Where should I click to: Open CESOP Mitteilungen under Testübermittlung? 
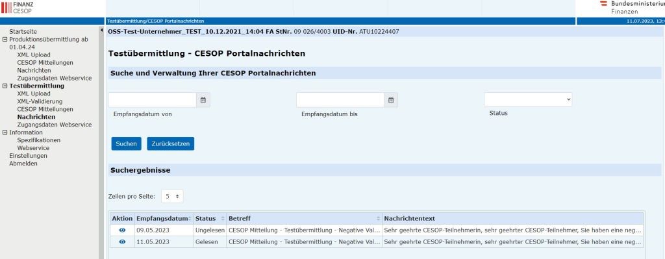pyautogui.click(x=45, y=109)
